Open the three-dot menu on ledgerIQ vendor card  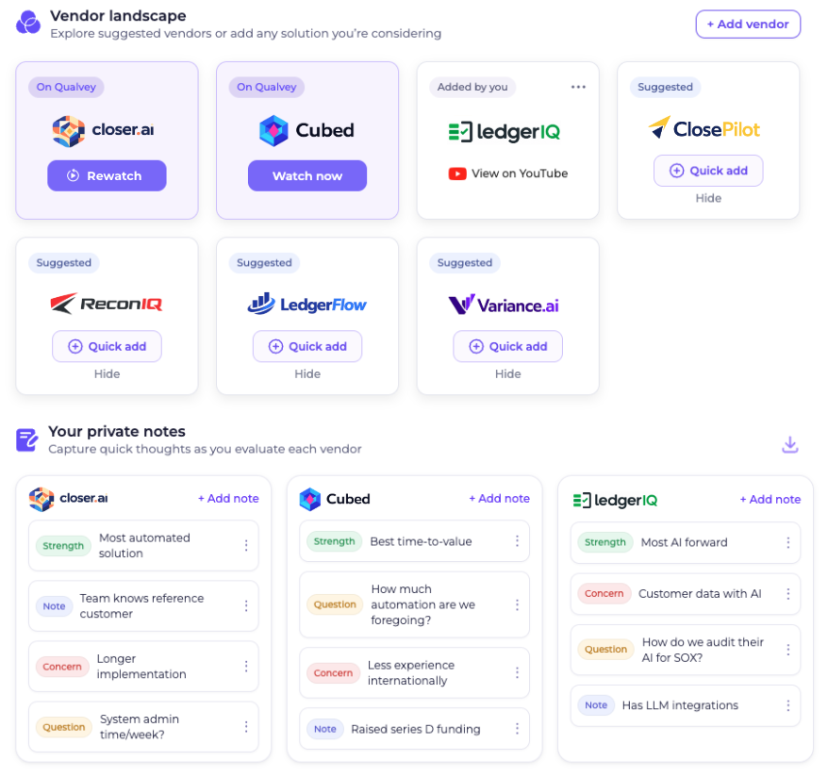pos(578,87)
